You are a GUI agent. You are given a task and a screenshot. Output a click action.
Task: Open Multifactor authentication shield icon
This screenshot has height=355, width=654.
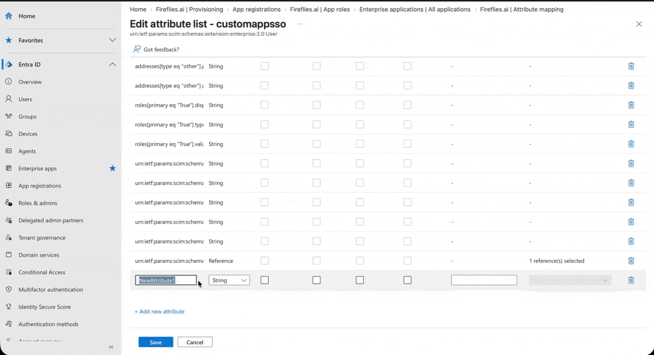tap(9, 289)
